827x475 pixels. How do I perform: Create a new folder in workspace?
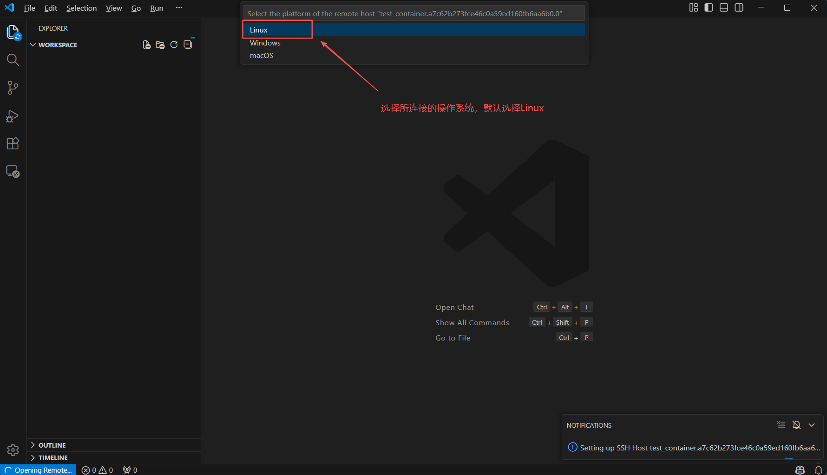pos(160,45)
